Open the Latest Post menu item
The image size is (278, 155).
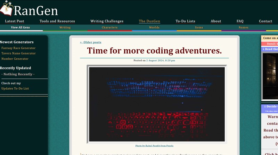pyautogui.click(x=15, y=21)
